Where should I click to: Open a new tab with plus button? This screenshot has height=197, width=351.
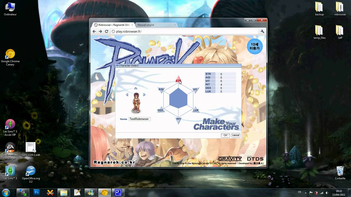coord(181,25)
